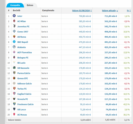Click the Parma Calcio crest icon

point(14,73)
